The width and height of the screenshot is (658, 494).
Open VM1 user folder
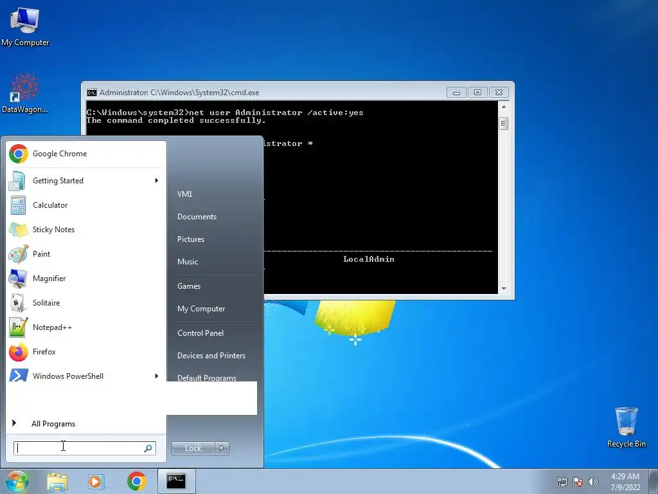184,194
